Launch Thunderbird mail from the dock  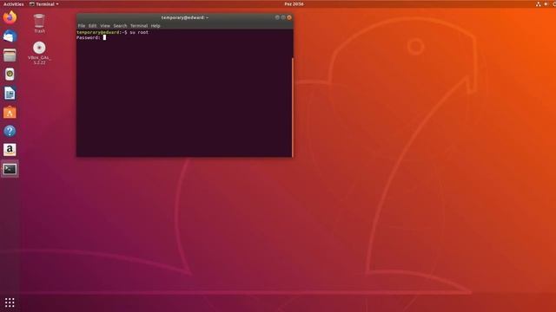click(x=10, y=36)
